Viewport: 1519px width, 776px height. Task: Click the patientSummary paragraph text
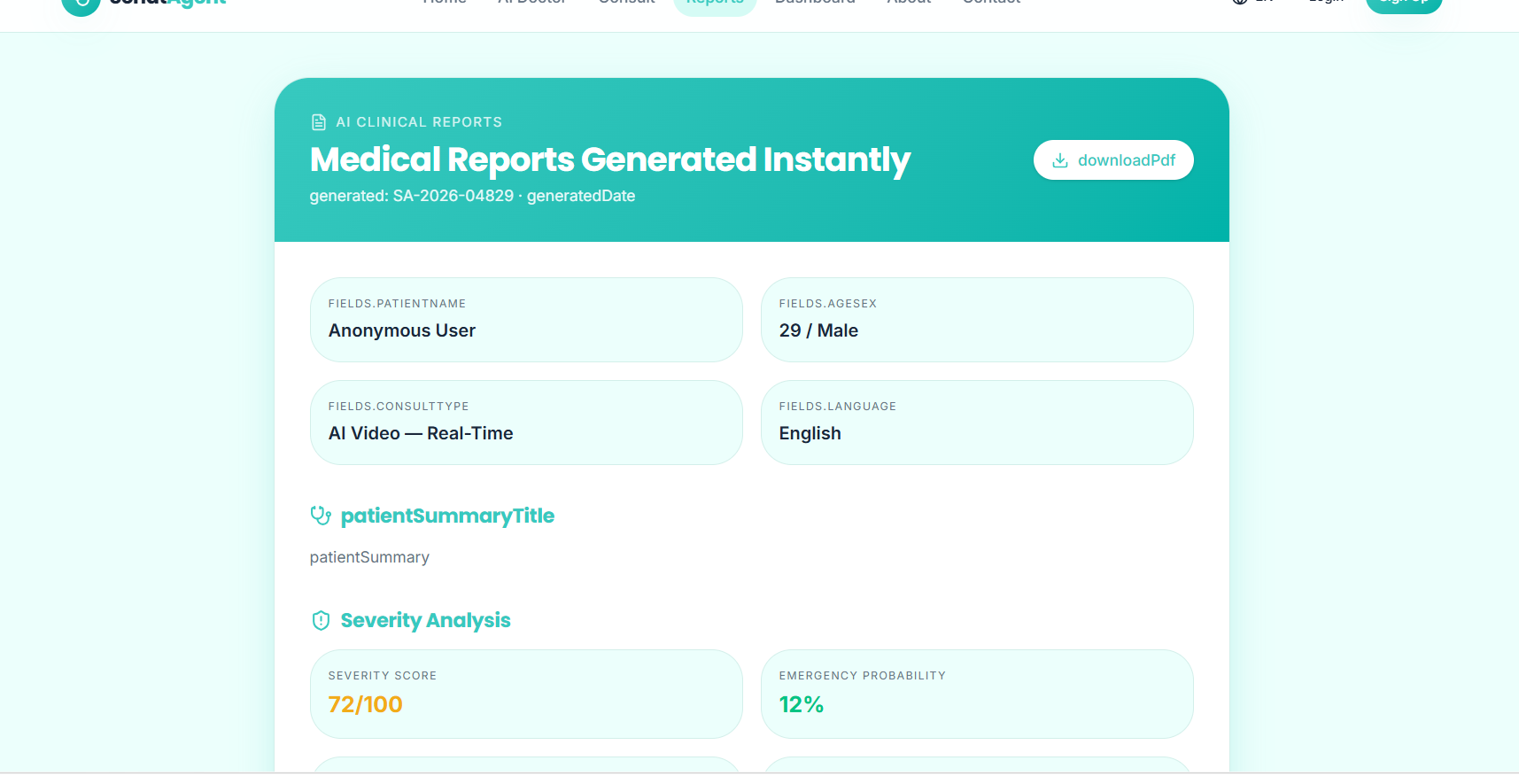(x=369, y=557)
